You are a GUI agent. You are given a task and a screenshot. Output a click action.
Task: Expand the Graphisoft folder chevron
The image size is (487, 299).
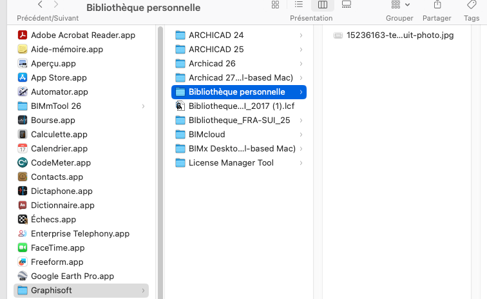point(143,290)
